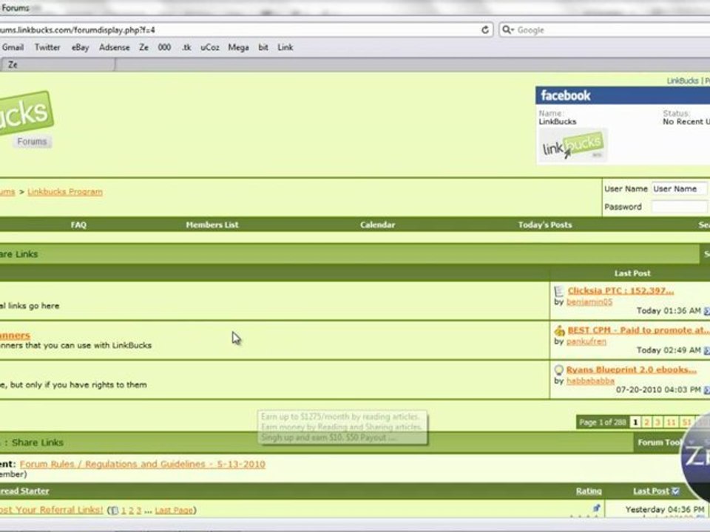Go to last post arrow next to Today 02:49 AM
The image size is (710, 532).
tap(706, 350)
